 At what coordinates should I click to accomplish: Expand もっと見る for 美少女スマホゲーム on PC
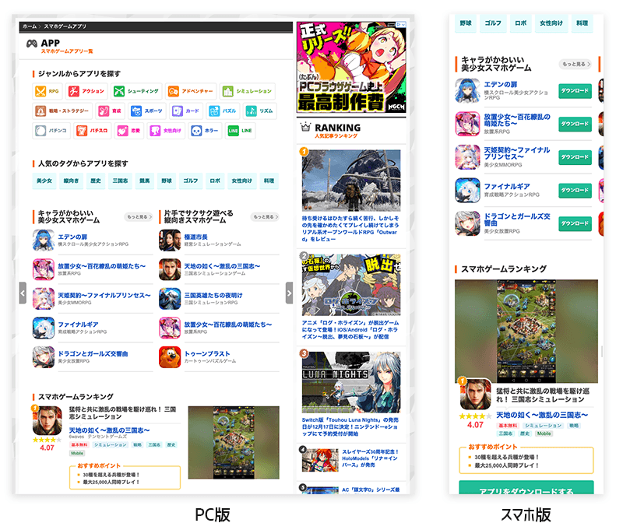[138, 217]
